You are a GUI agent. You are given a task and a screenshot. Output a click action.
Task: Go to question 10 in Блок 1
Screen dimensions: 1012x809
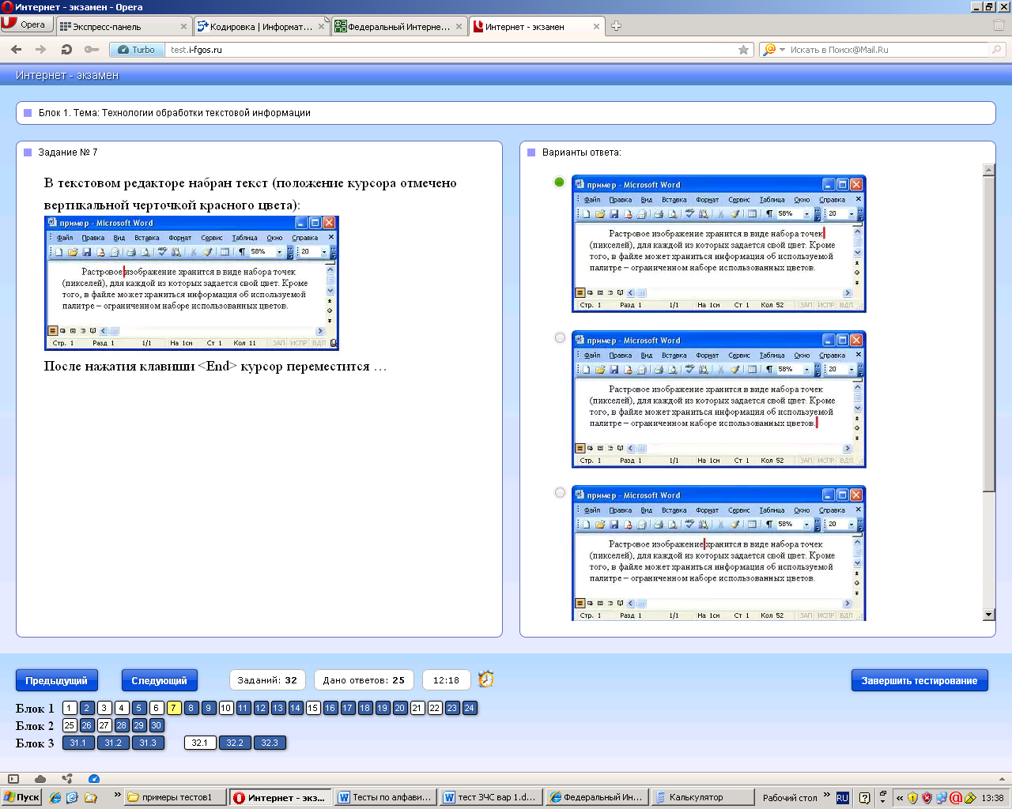(226, 708)
